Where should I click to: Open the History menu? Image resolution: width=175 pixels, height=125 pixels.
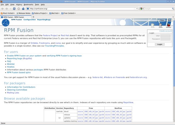tap(19, 5)
